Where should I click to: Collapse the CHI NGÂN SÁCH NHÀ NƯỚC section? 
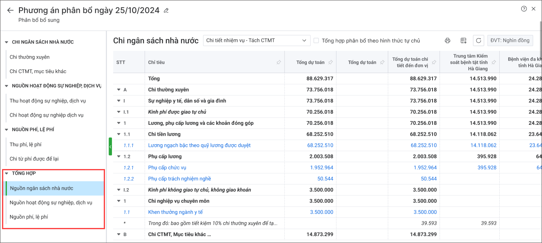pyautogui.click(x=7, y=42)
